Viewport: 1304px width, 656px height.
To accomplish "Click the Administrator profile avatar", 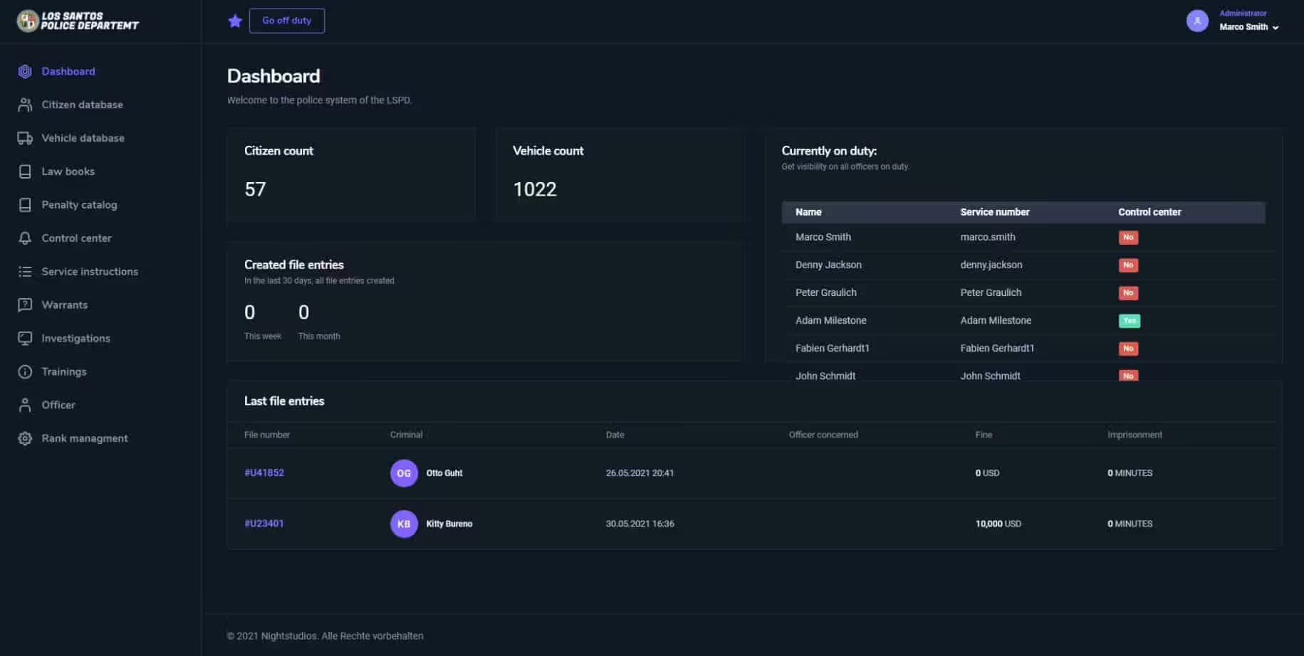I will coord(1197,21).
